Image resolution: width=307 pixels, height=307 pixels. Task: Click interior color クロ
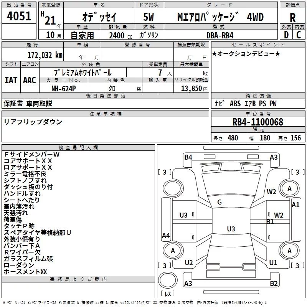112,89
